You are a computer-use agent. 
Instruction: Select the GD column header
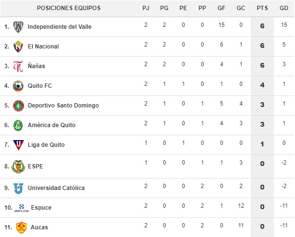coord(284,8)
